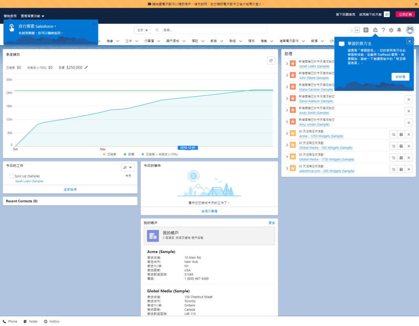Click in the 搜尋 search field
The height and width of the screenshot is (326, 419).
click(x=208, y=30)
